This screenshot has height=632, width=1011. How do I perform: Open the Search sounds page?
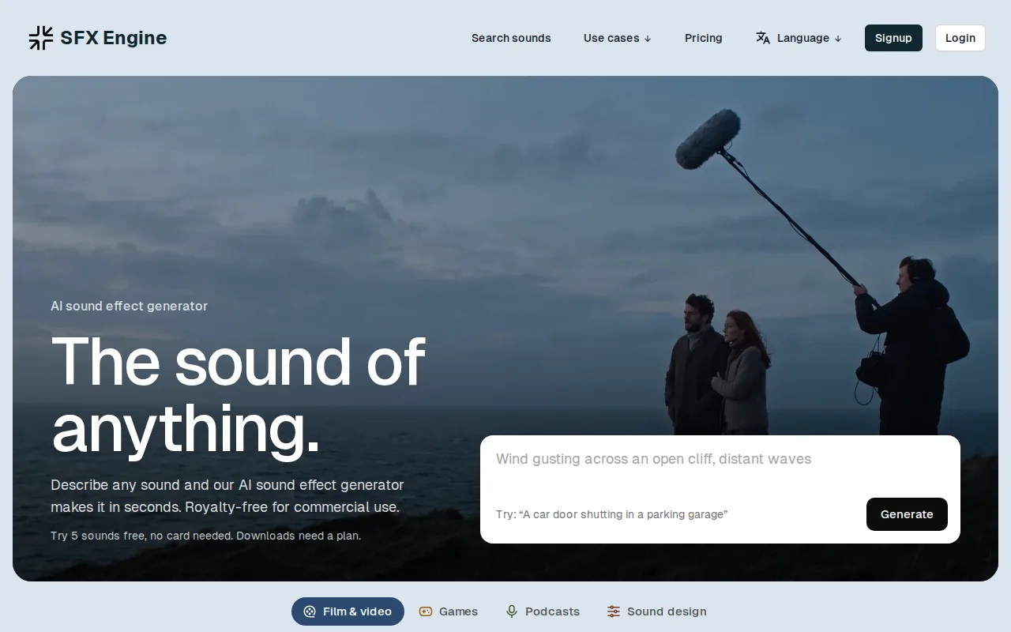(511, 38)
